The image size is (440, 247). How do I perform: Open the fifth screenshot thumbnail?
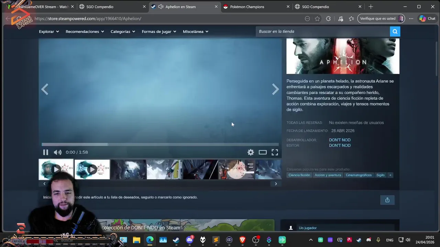click(200, 169)
